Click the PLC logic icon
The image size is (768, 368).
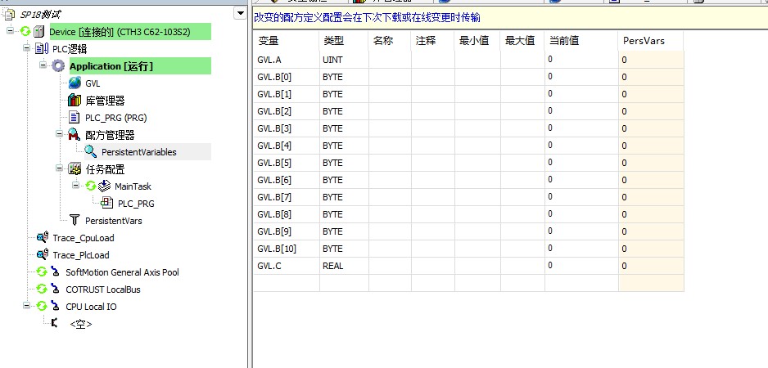[42, 49]
